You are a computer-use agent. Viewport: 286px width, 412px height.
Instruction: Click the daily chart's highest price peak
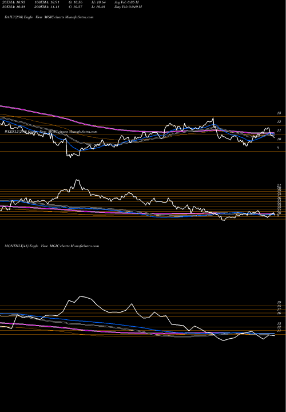point(213,118)
